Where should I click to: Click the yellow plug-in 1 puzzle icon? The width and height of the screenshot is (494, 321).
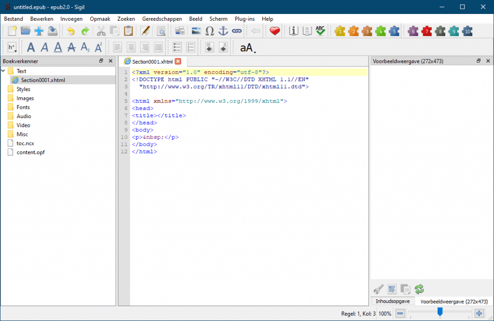pos(340,31)
